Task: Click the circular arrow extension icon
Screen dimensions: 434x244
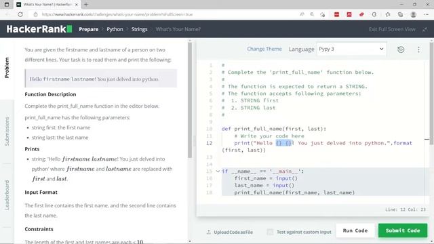Action: (x=374, y=14)
